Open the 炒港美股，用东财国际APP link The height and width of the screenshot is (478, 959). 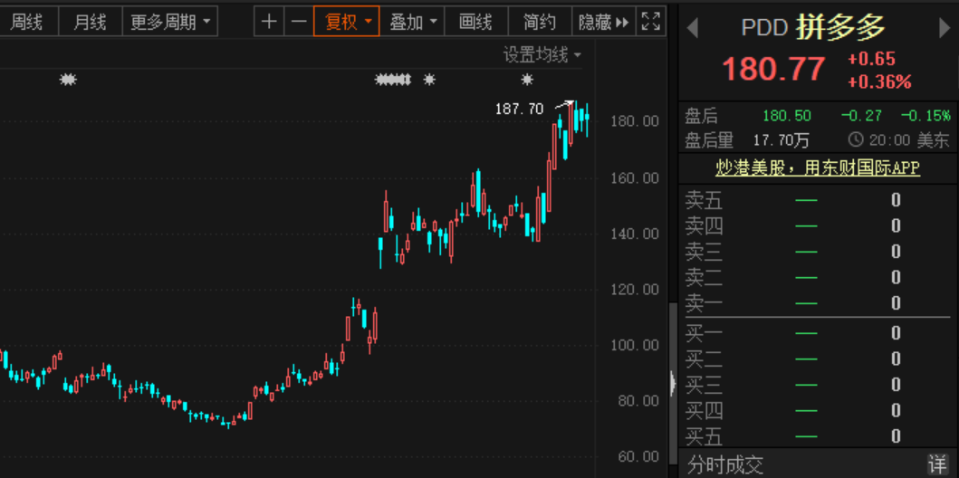tap(818, 167)
